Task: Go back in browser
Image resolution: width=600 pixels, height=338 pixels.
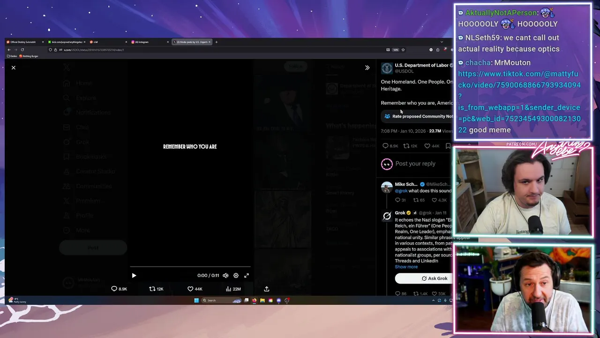Action: pos(9,50)
